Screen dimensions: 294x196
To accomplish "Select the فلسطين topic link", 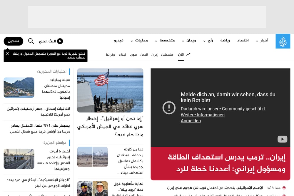I will 167,55.
